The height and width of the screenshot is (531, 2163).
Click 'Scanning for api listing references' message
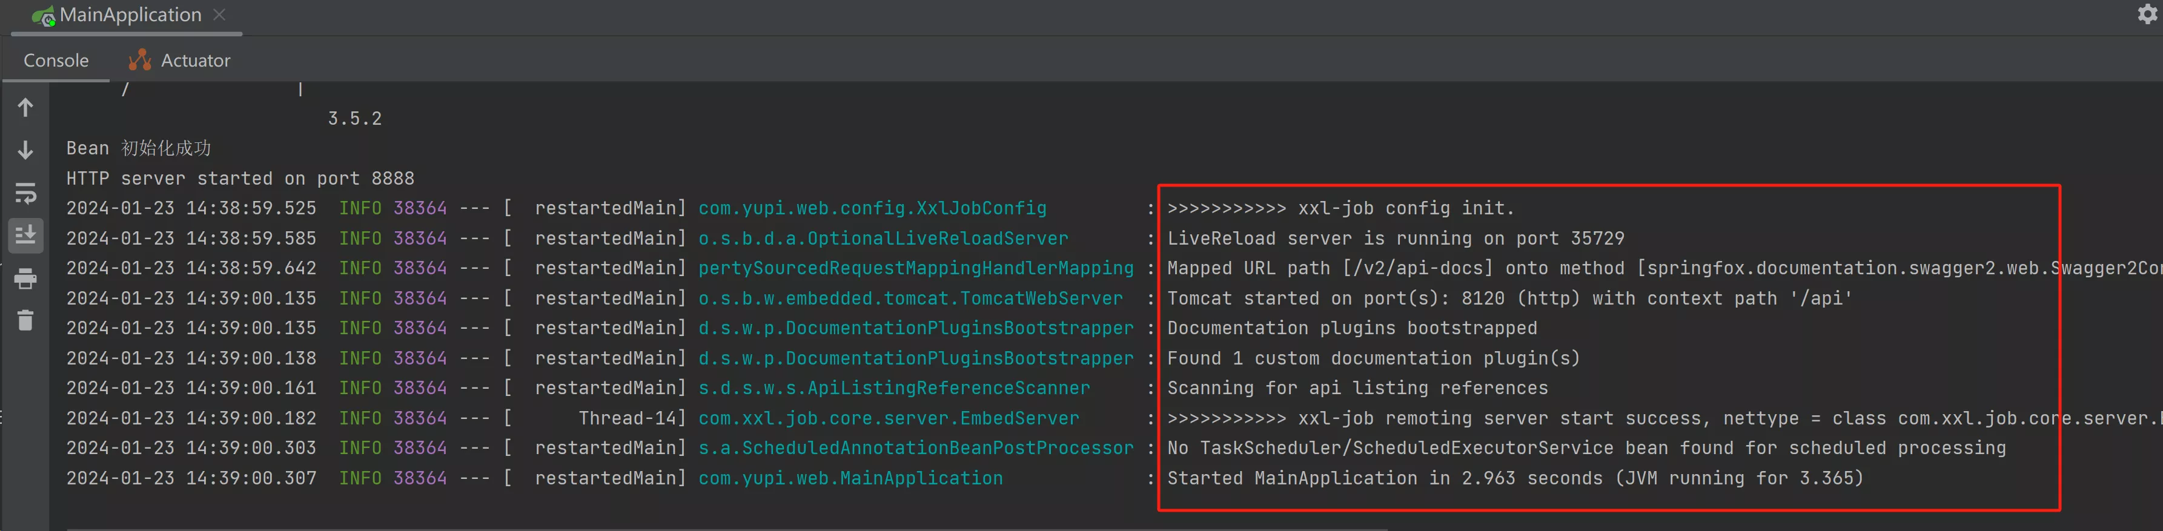click(1358, 388)
